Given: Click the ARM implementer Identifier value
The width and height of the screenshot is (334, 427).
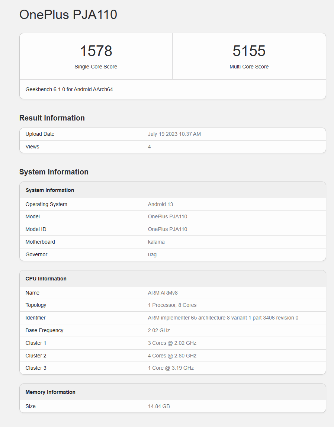Looking at the screenshot, I should click(x=223, y=318).
